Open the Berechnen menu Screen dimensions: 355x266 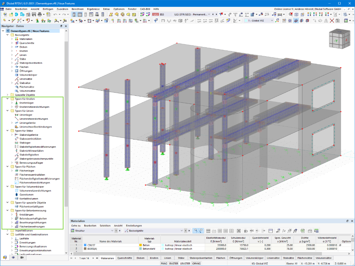77,9
